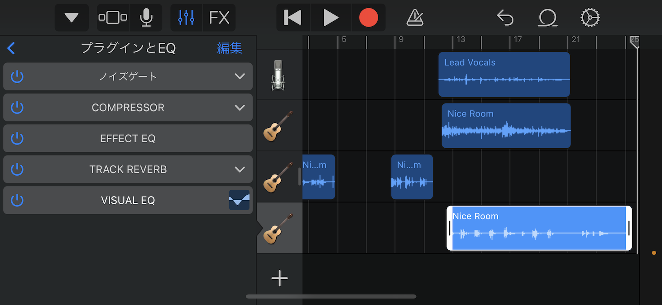Toggle the metronome
The height and width of the screenshot is (305, 662).
[415, 18]
